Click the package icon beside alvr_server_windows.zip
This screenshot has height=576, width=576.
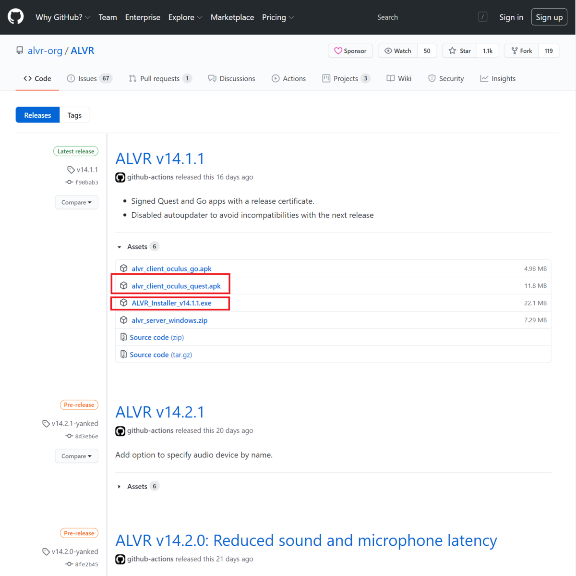coord(124,320)
